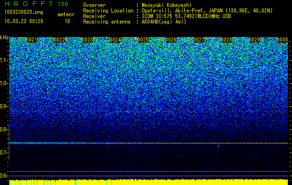
Task: Click the 0026 time marker
Action: tap(171, 40)
